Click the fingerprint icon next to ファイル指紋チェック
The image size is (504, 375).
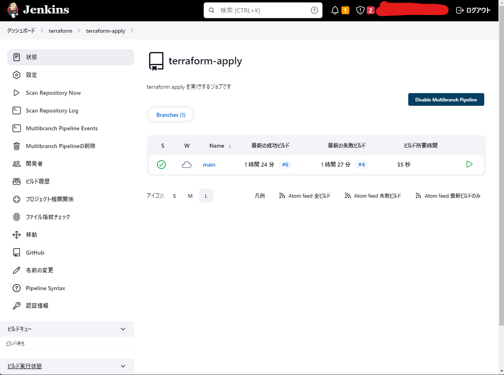click(x=16, y=217)
